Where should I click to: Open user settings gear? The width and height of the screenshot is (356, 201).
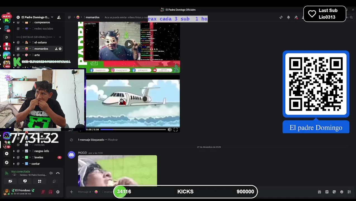58,192
